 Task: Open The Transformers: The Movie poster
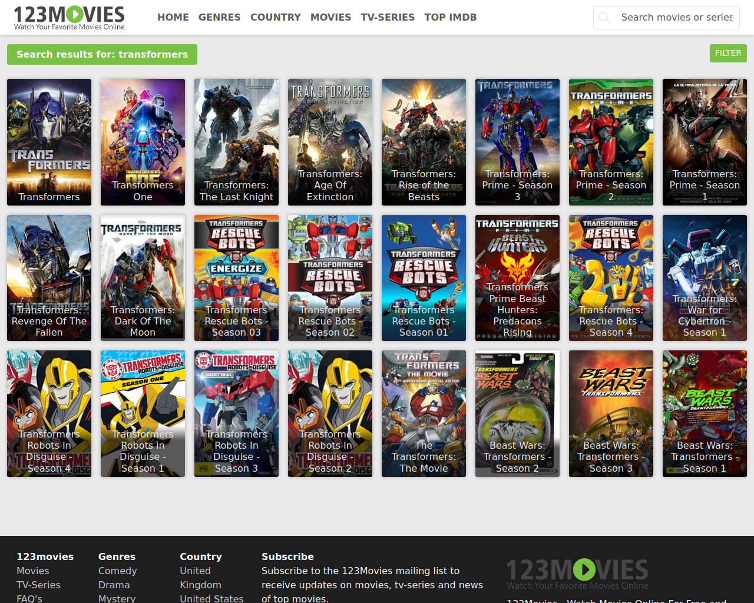pyautogui.click(x=424, y=413)
